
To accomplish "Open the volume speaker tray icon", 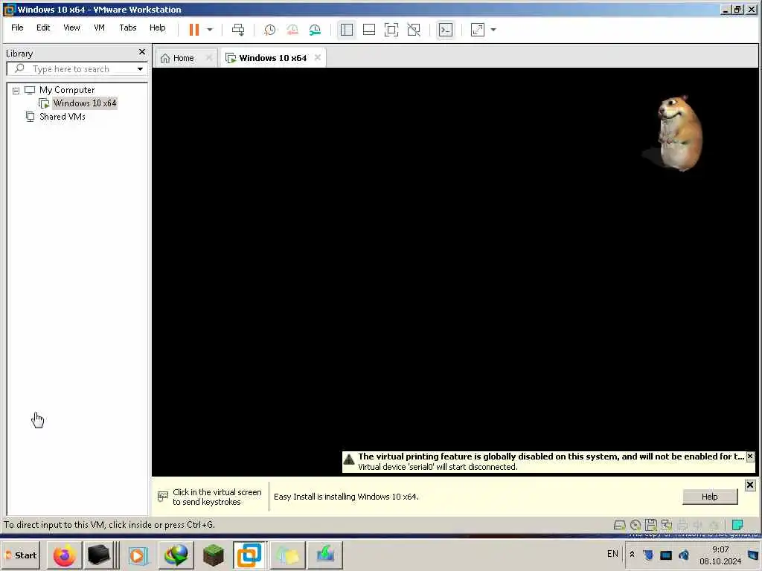I will click(684, 555).
